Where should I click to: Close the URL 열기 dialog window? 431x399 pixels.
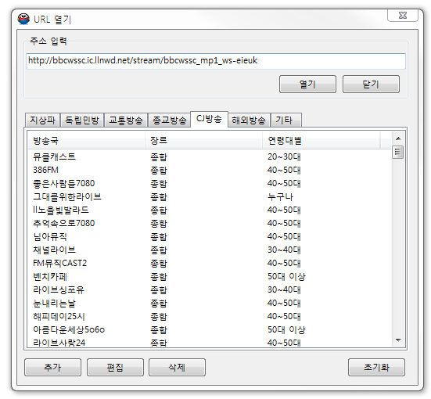tap(403, 16)
